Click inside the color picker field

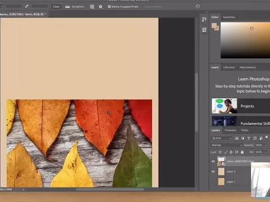coord(245,40)
